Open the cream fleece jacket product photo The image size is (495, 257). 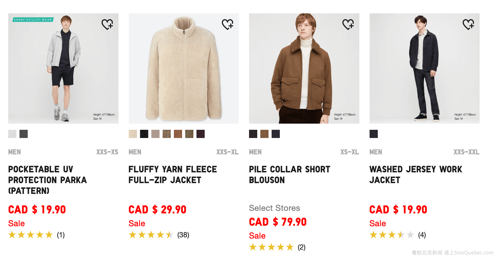coord(184,68)
